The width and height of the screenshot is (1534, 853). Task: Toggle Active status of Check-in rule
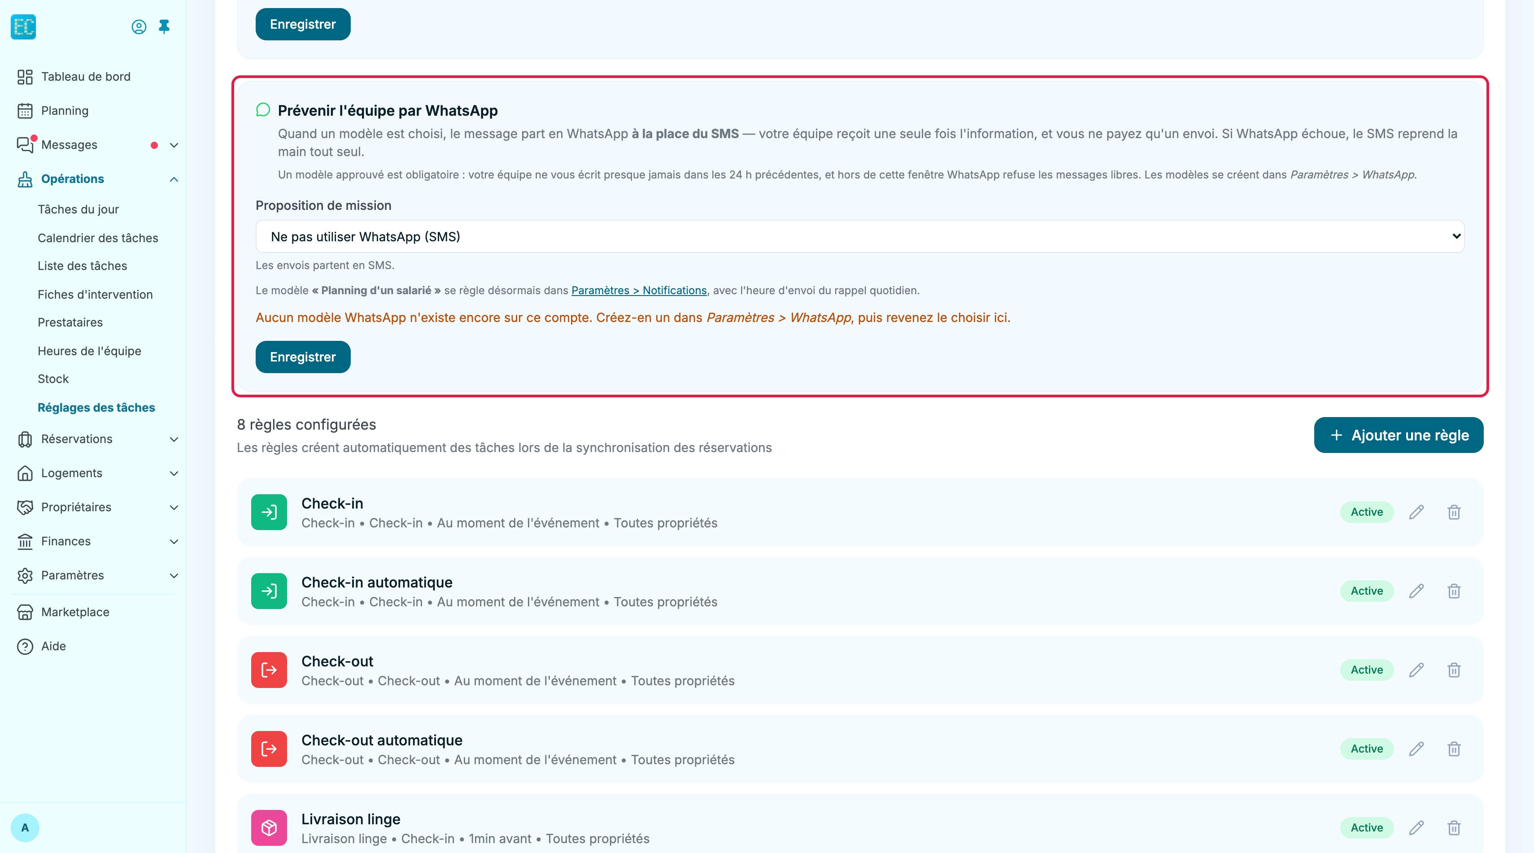(x=1367, y=512)
